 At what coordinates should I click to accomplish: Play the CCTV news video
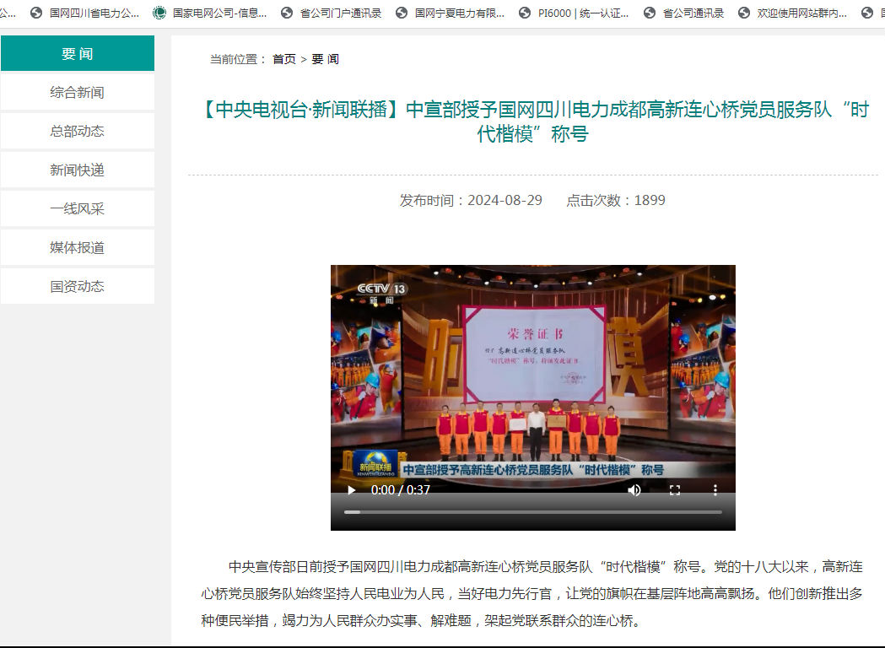pyautogui.click(x=351, y=490)
